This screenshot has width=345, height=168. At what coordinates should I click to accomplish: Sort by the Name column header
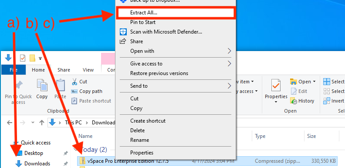coord(85,136)
